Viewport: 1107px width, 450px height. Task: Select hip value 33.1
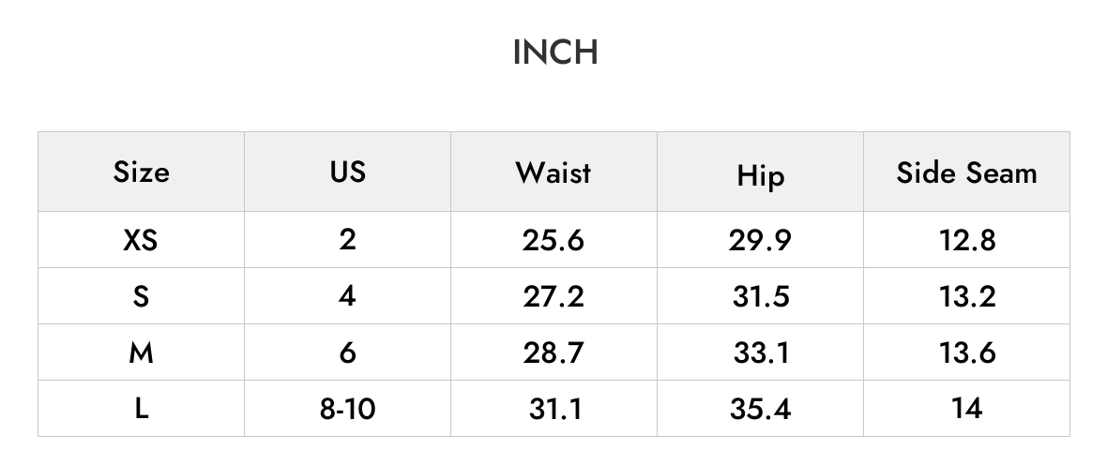coord(760,352)
